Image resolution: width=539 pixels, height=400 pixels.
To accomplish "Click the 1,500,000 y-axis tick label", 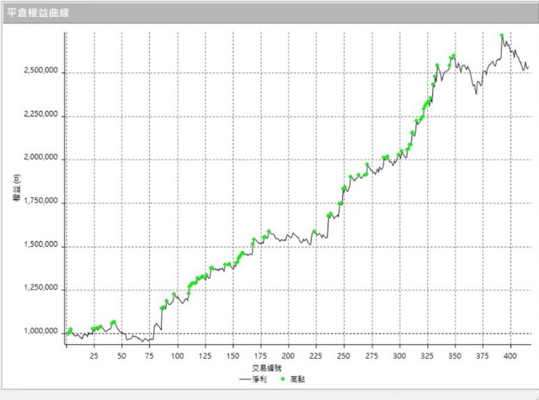I will pos(38,246).
